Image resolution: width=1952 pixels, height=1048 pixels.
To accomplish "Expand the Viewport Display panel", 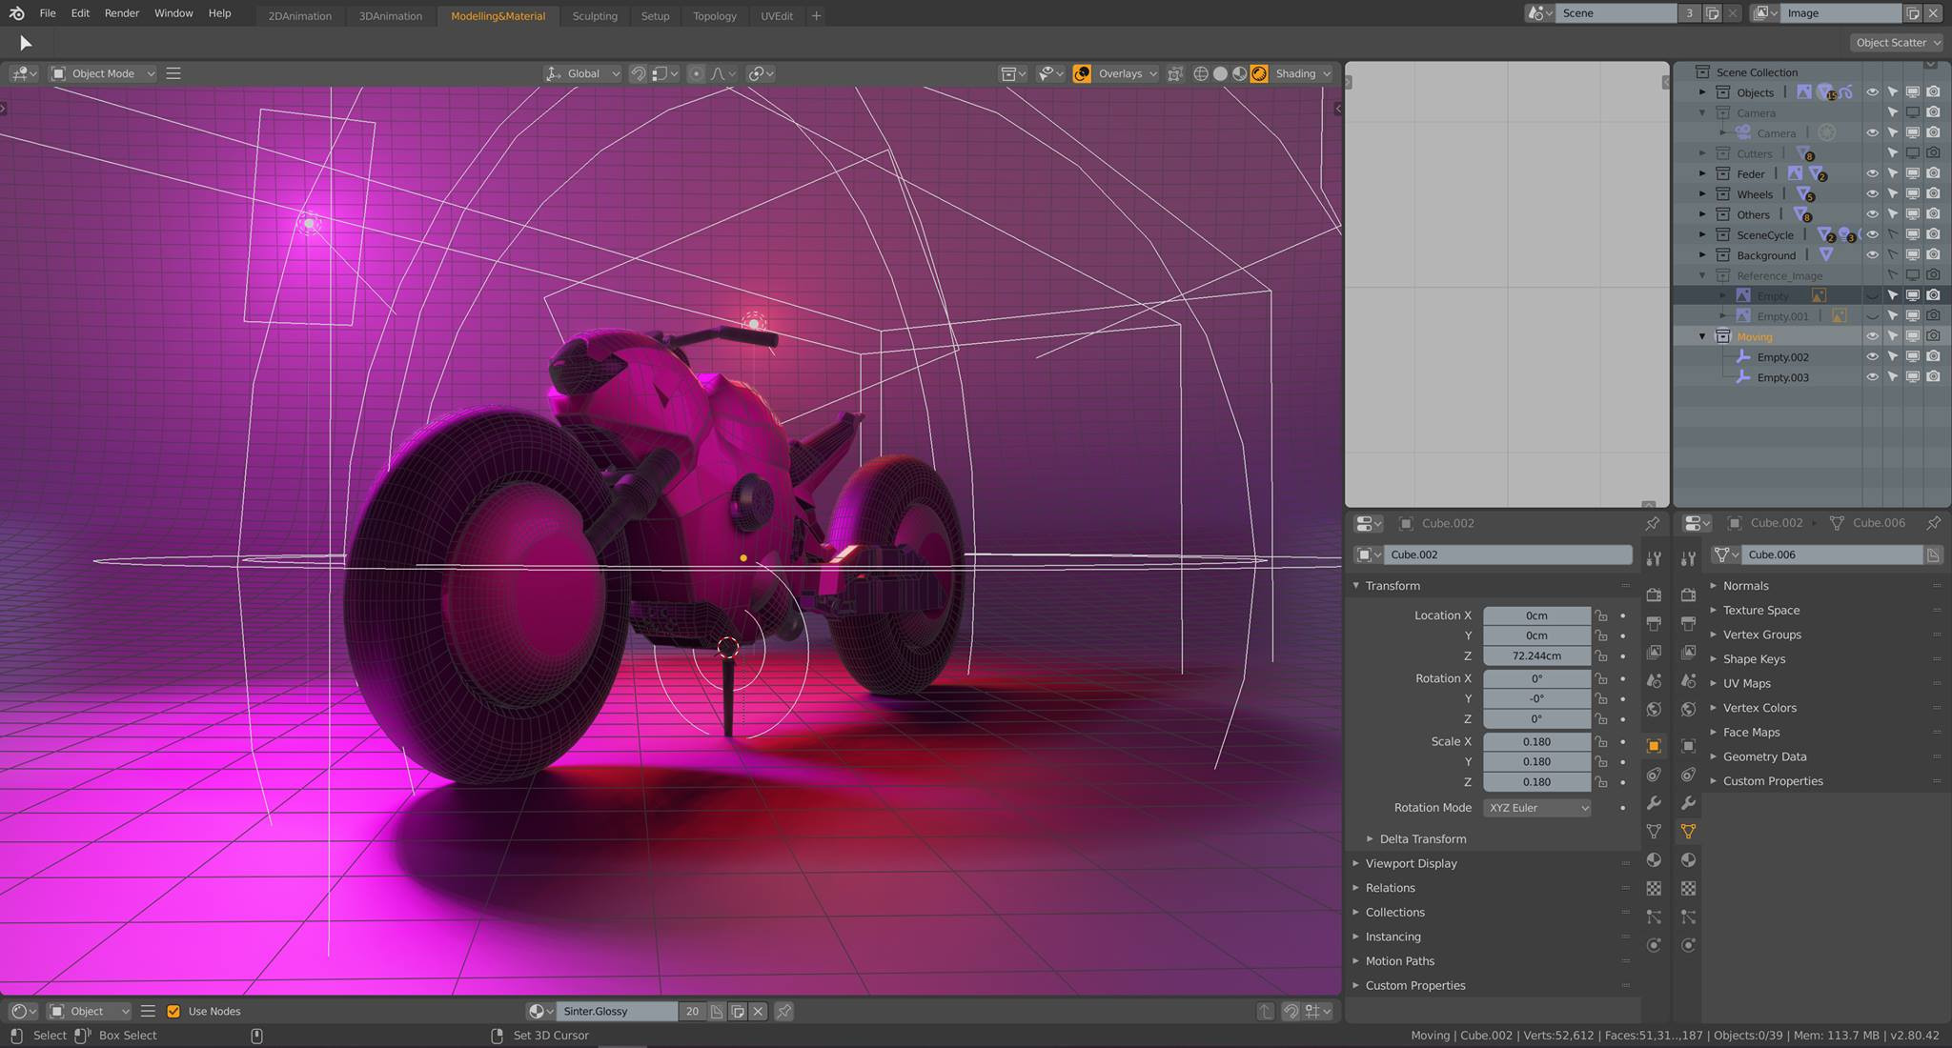I will tap(1356, 863).
